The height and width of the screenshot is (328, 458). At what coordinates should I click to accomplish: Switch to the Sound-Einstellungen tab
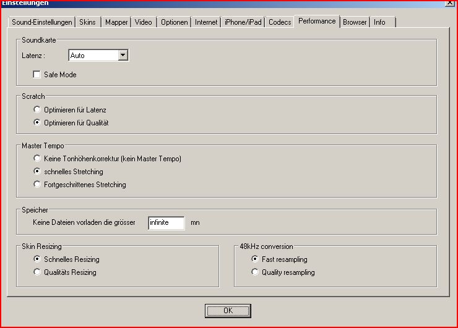41,22
